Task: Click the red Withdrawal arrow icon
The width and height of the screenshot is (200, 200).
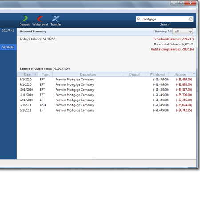Action: point(40,19)
